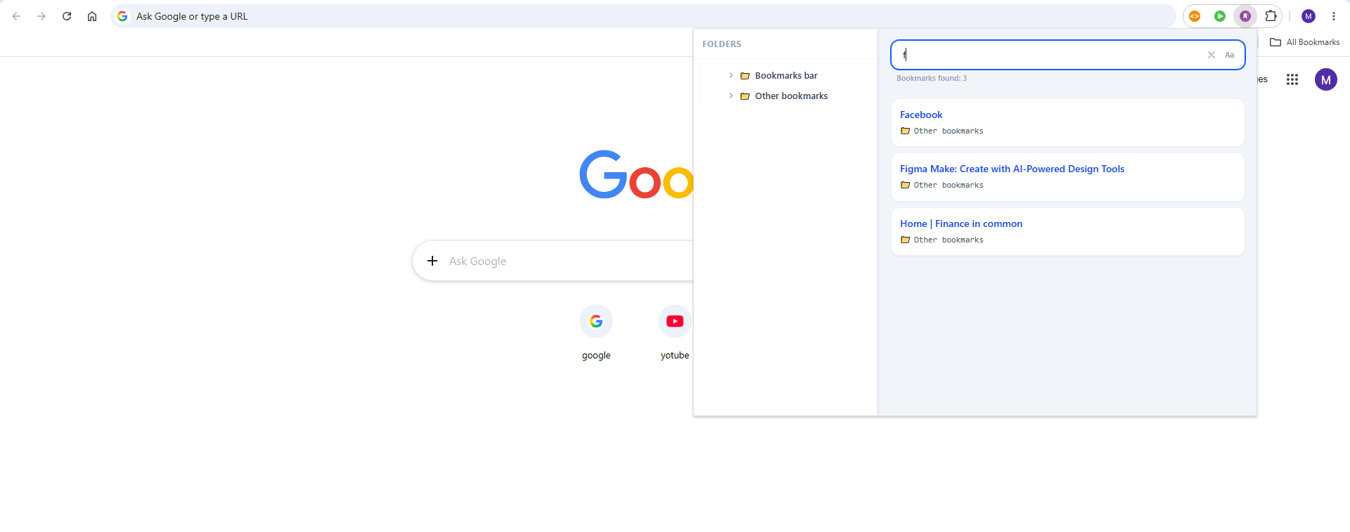The width and height of the screenshot is (1350, 532).
Task: Click the purple bookmark extension icon
Action: (x=1245, y=16)
